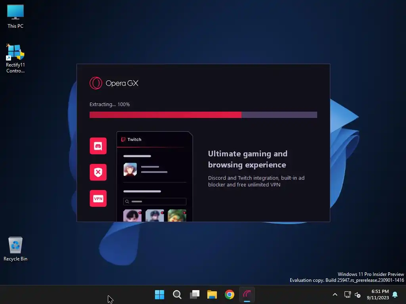Click the Discord icon in the installer
406x304 pixels.
98,146
